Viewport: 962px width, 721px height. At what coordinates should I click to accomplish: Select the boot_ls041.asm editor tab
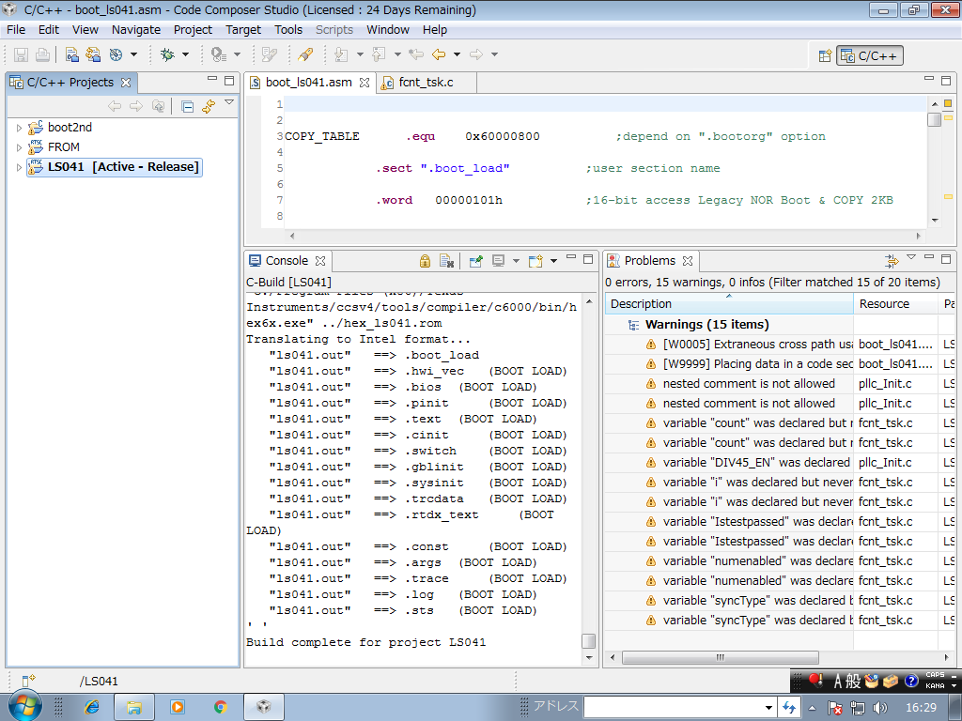click(x=308, y=83)
